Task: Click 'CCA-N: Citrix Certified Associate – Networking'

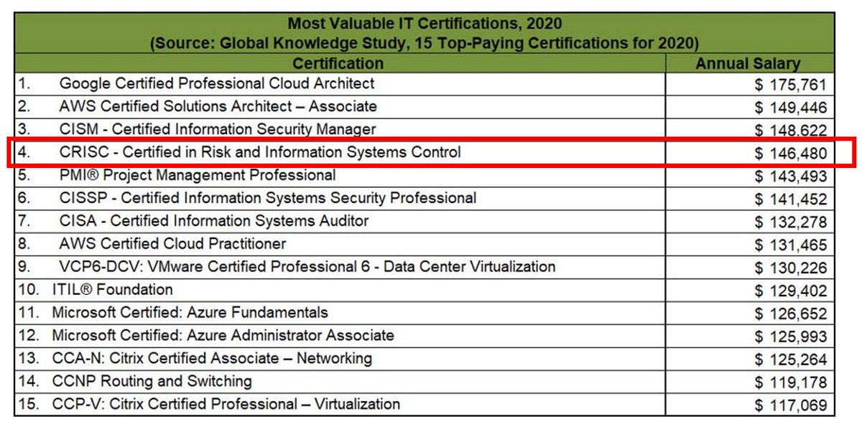Action: (212, 358)
